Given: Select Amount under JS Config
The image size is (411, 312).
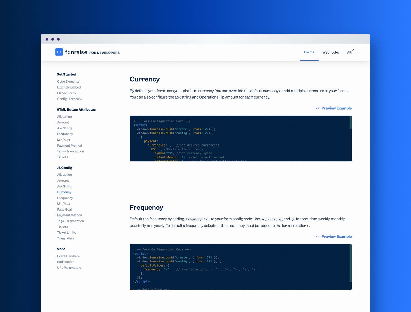Looking at the screenshot, I should pos(63,181).
